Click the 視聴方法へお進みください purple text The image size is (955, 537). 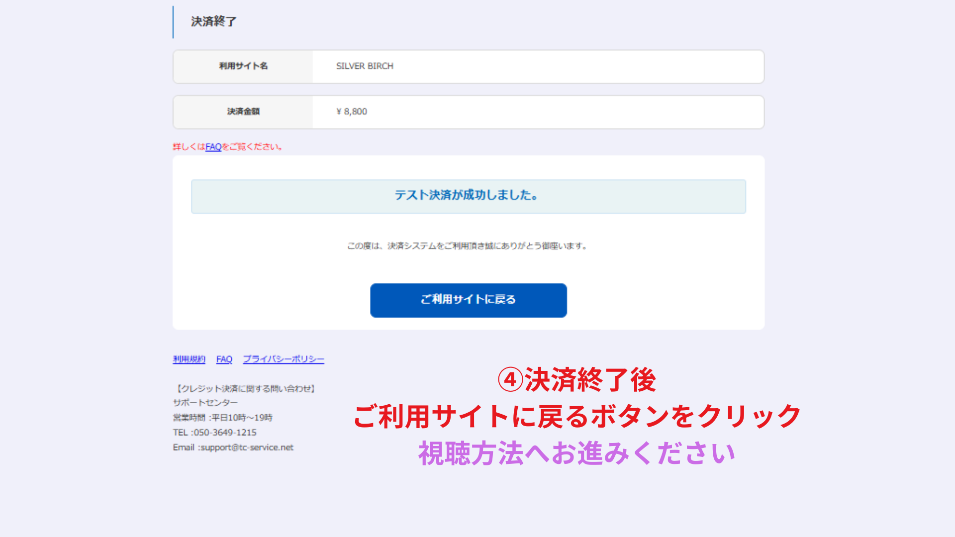577,453
